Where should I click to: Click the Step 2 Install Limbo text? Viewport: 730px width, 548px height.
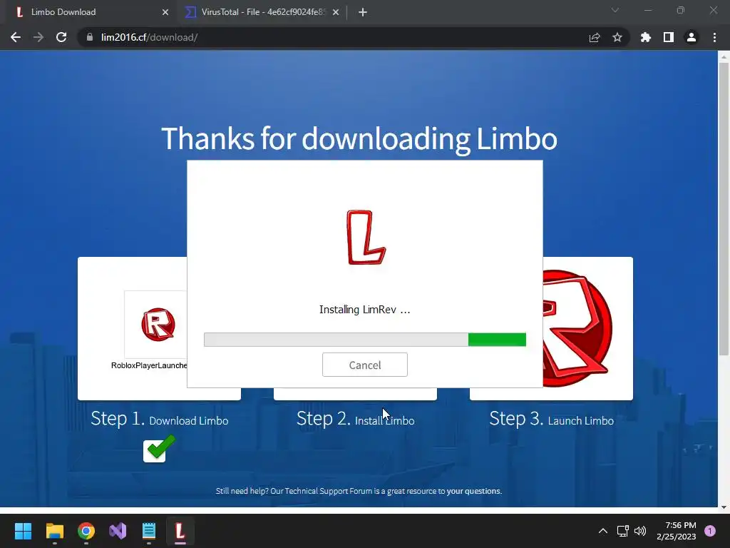355,418
